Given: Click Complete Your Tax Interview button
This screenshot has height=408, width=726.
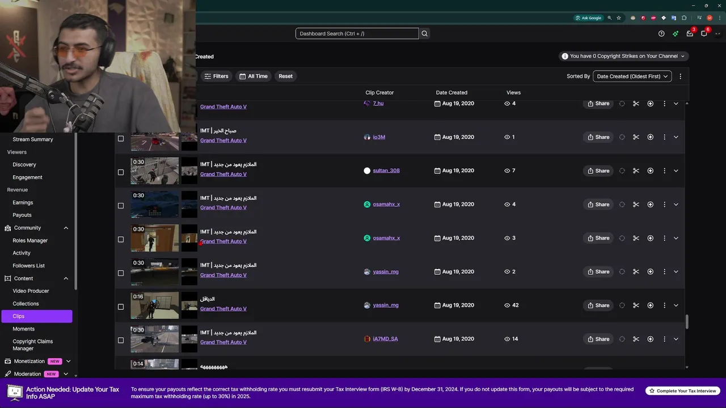Looking at the screenshot, I should [x=683, y=391].
